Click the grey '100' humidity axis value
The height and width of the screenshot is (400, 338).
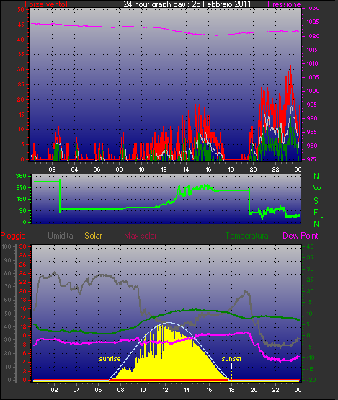pos(6,246)
